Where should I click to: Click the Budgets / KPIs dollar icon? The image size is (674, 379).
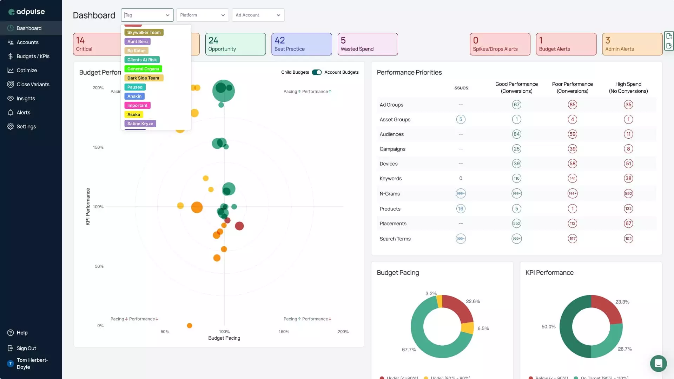11,56
